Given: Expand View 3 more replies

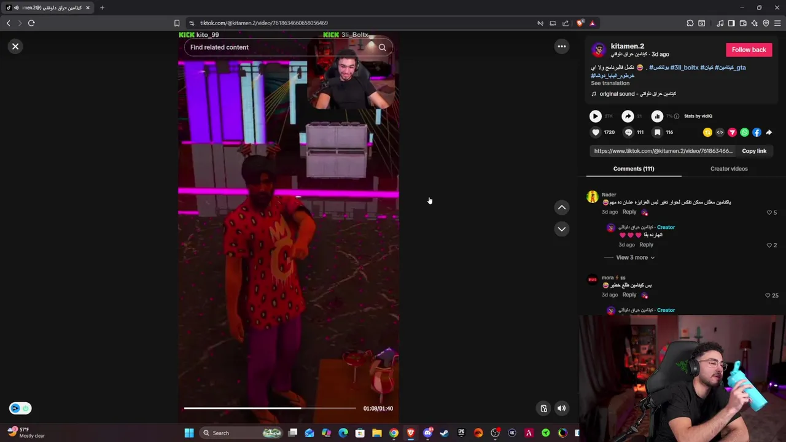Looking at the screenshot, I should pyautogui.click(x=635, y=258).
